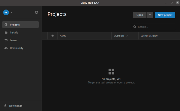Click the Projects cube icon in the sidebar
Image resolution: width=180 pixels, height=111 pixels.
click(6, 25)
